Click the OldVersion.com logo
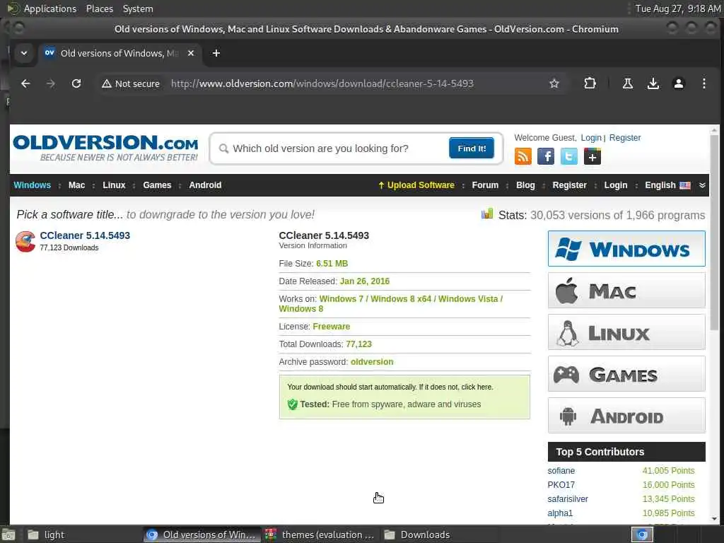The width and height of the screenshot is (724, 543). coord(106,148)
